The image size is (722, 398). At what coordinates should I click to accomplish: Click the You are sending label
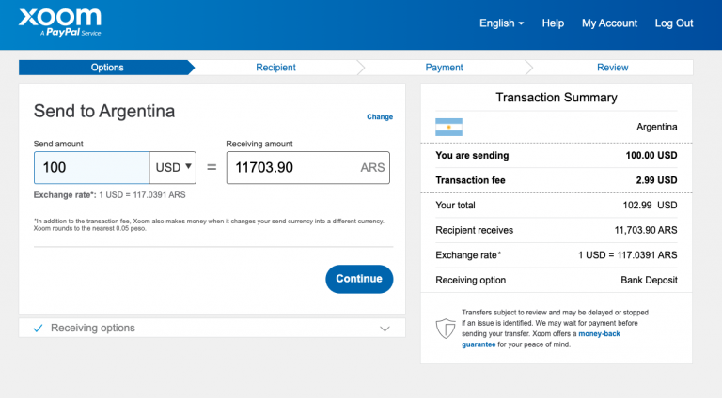[x=472, y=155]
